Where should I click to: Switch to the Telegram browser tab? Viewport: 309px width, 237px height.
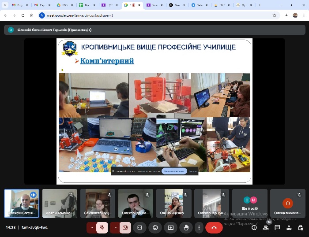(x=197, y=5)
